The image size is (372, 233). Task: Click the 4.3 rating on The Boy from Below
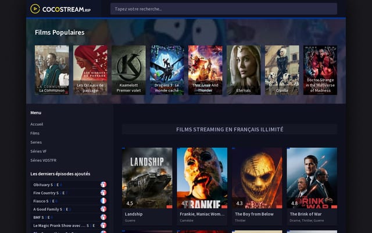239,203
